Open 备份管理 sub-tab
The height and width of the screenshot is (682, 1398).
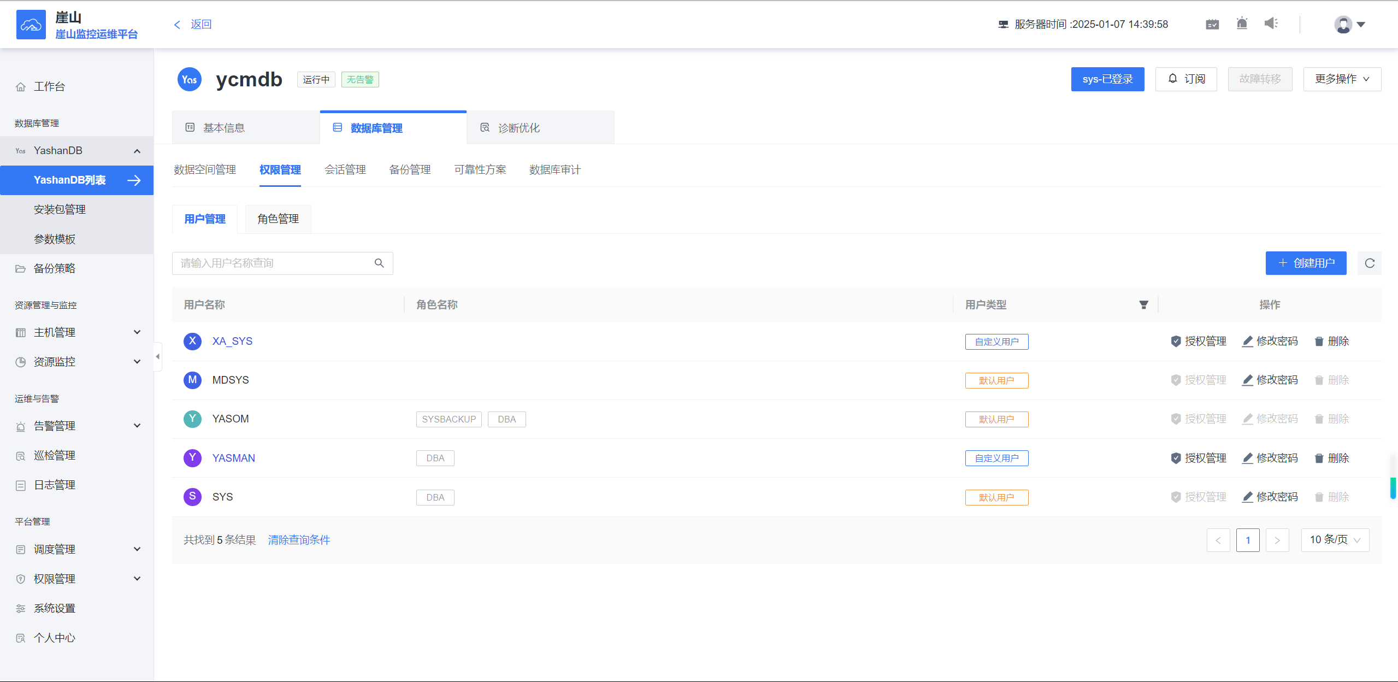410,170
